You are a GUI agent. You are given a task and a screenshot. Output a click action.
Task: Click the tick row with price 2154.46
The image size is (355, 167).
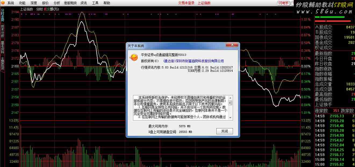(335, 126)
